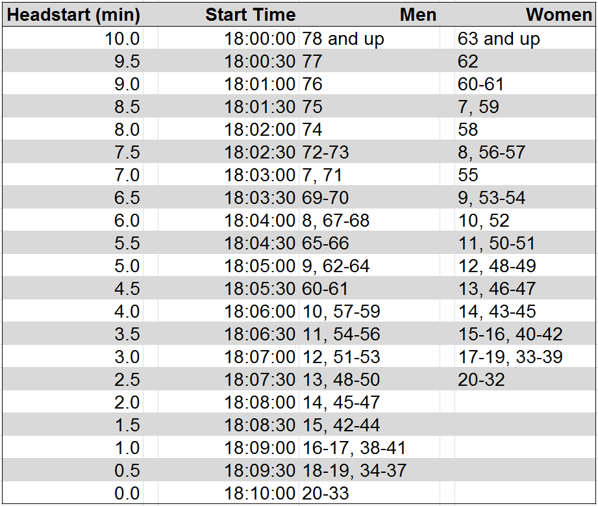Click the Men cell "16-17, 38-41"
The width and height of the screenshot is (598, 506).
click(355, 448)
